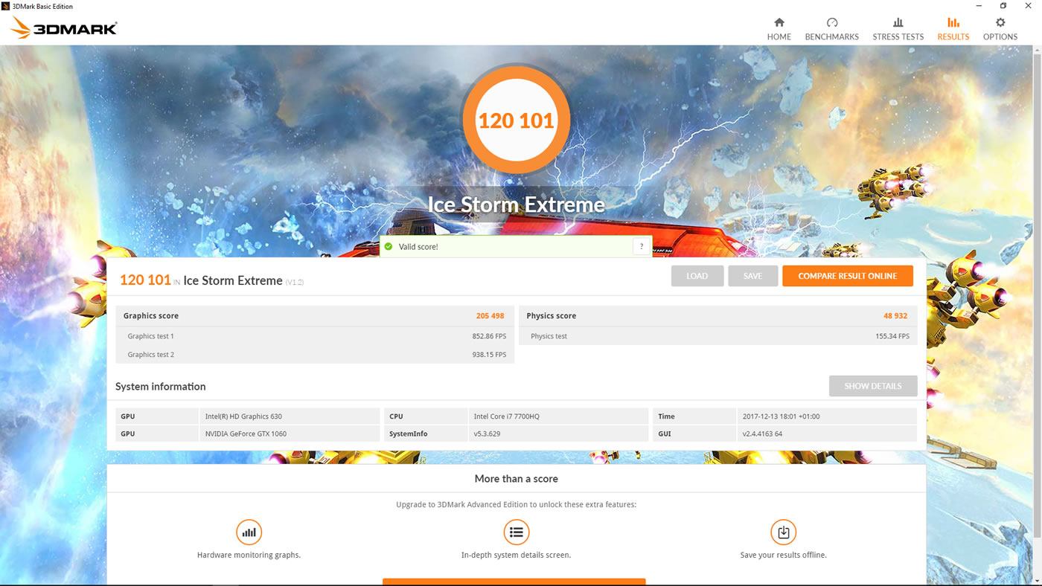Click the More than a score heading
The width and height of the screenshot is (1042, 586).
pyautogui.click(x=517, y=479)
